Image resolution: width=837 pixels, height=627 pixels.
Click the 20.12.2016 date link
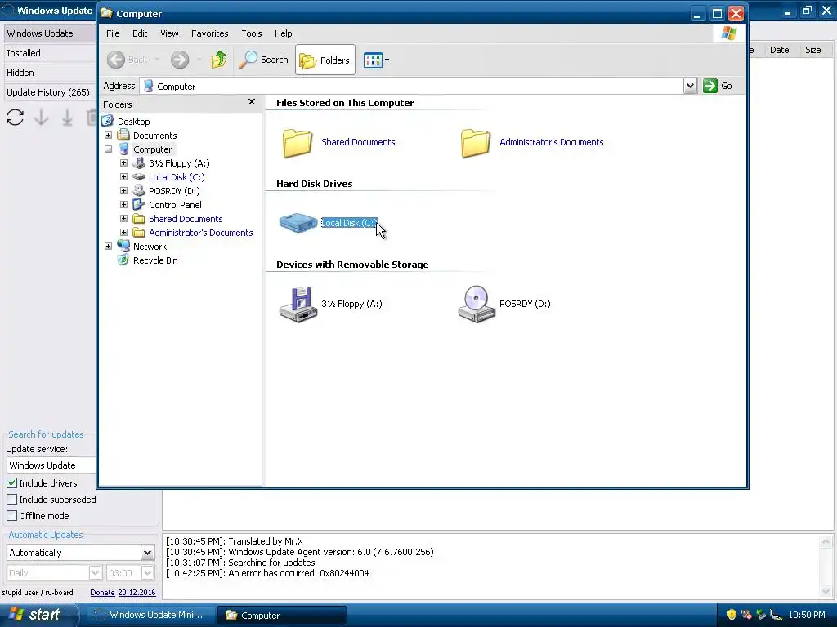pyautogui.click(x=137, y=593)
